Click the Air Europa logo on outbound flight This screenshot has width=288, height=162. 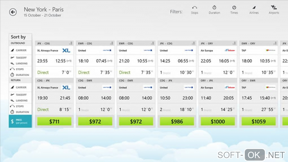tap(230, 50)
